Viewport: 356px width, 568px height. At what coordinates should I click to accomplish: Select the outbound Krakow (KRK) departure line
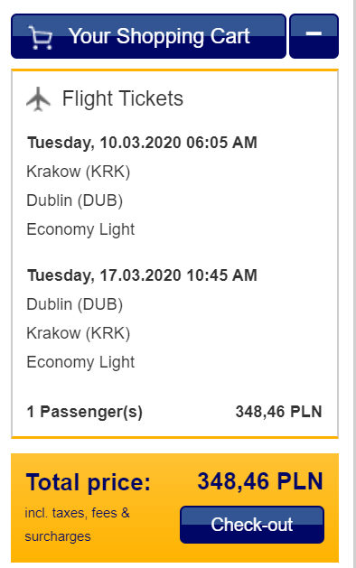pyautogui.click(x=79, y=172)
